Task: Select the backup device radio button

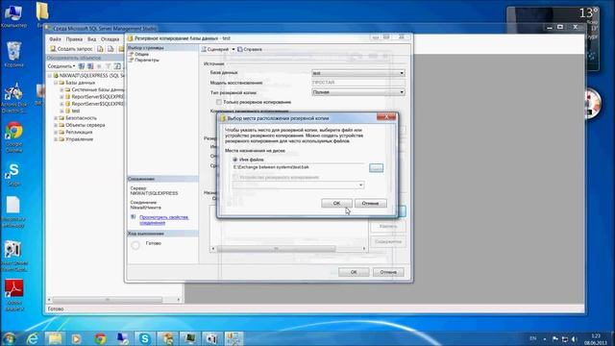Action: click(x=234, y=177)
